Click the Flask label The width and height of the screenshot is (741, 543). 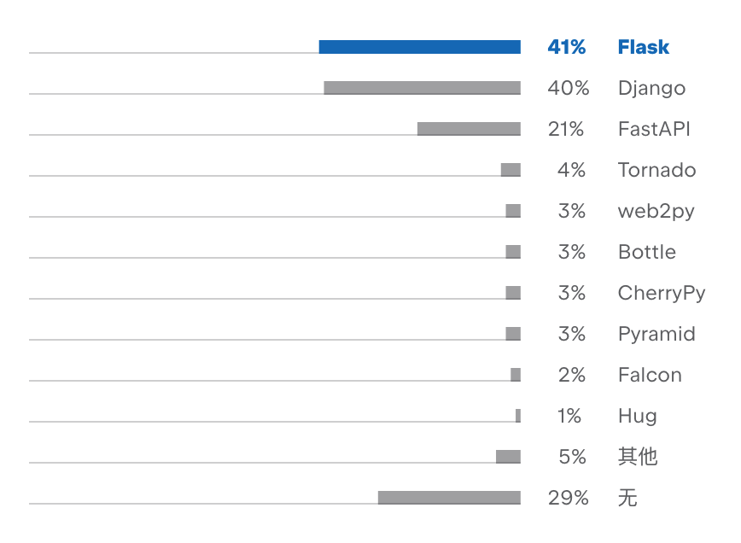tap(643, 47)
